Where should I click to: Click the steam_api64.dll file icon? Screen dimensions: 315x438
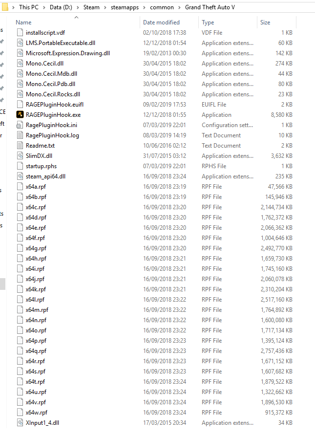pyautogui.click(x=20, y=176)
